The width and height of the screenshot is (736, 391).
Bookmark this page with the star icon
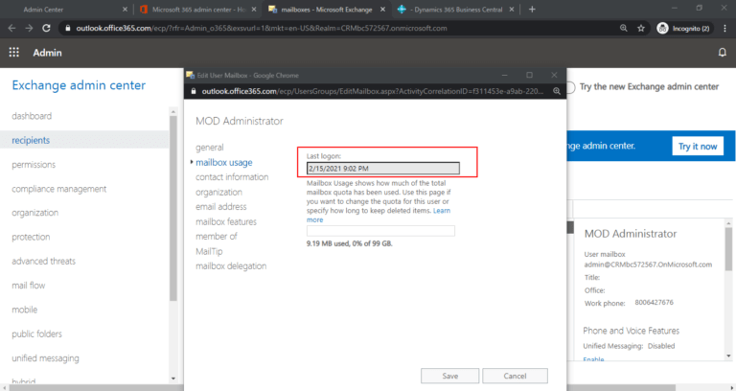tap(641, 28)
